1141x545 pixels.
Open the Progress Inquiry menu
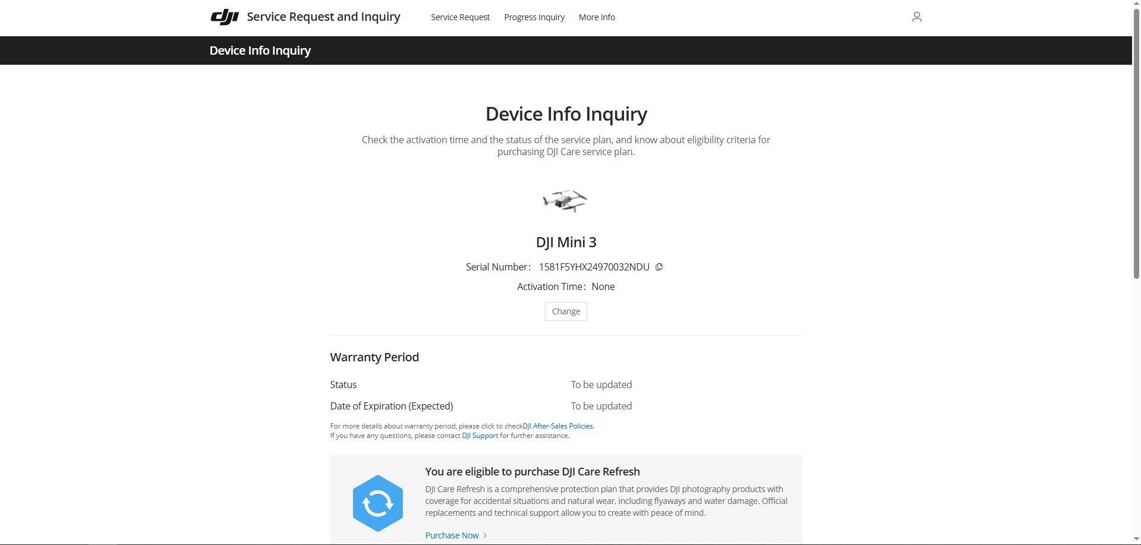tap(534, 17)
